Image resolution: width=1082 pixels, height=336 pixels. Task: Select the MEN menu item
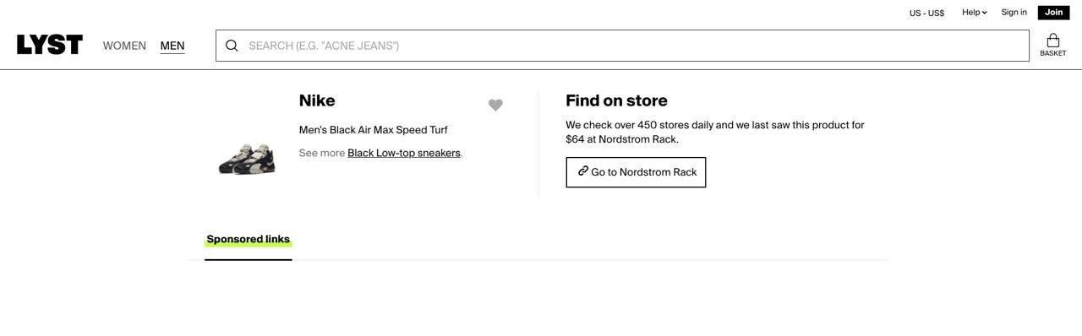pyautogui.click(x=172, y=46)
